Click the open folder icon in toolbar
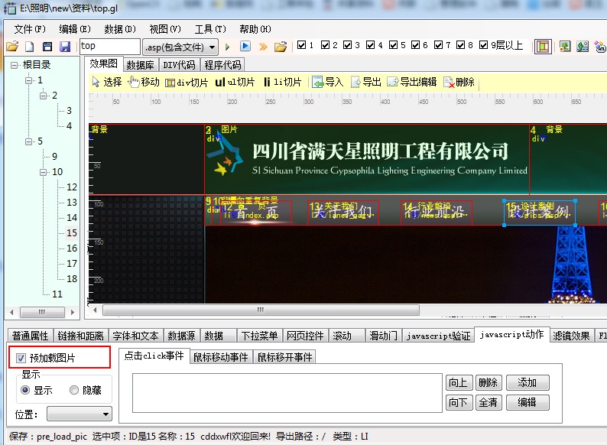 (x=12, y=47)
